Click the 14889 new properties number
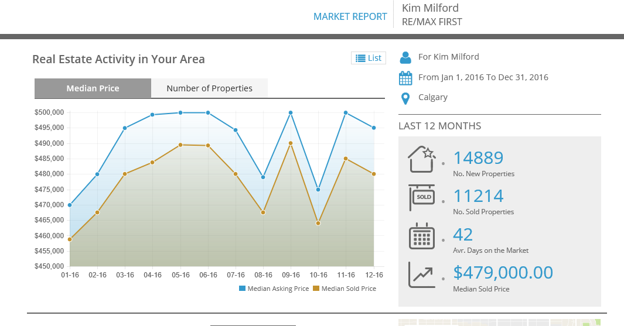Image resolution: width=624 pixels, height=326 pixels. point(478,158)
